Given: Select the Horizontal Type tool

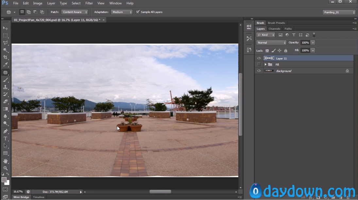Looking at the screenshot, I should pos(6,139).
